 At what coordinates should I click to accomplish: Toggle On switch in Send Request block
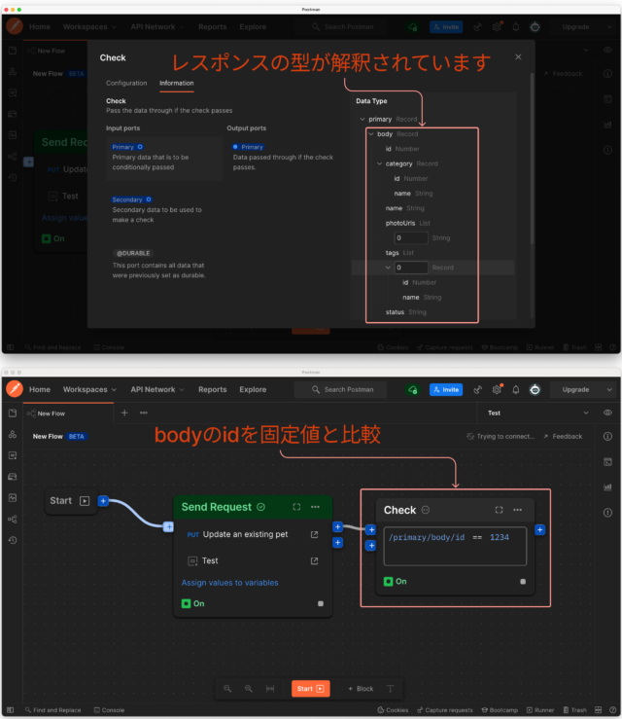[x=186, y=603]
